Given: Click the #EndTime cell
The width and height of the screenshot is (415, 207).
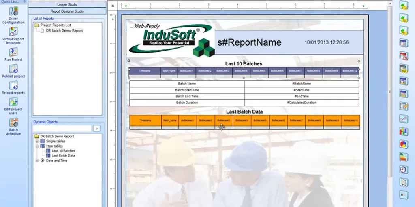Looking at the screenshot, I should (302, 96).
